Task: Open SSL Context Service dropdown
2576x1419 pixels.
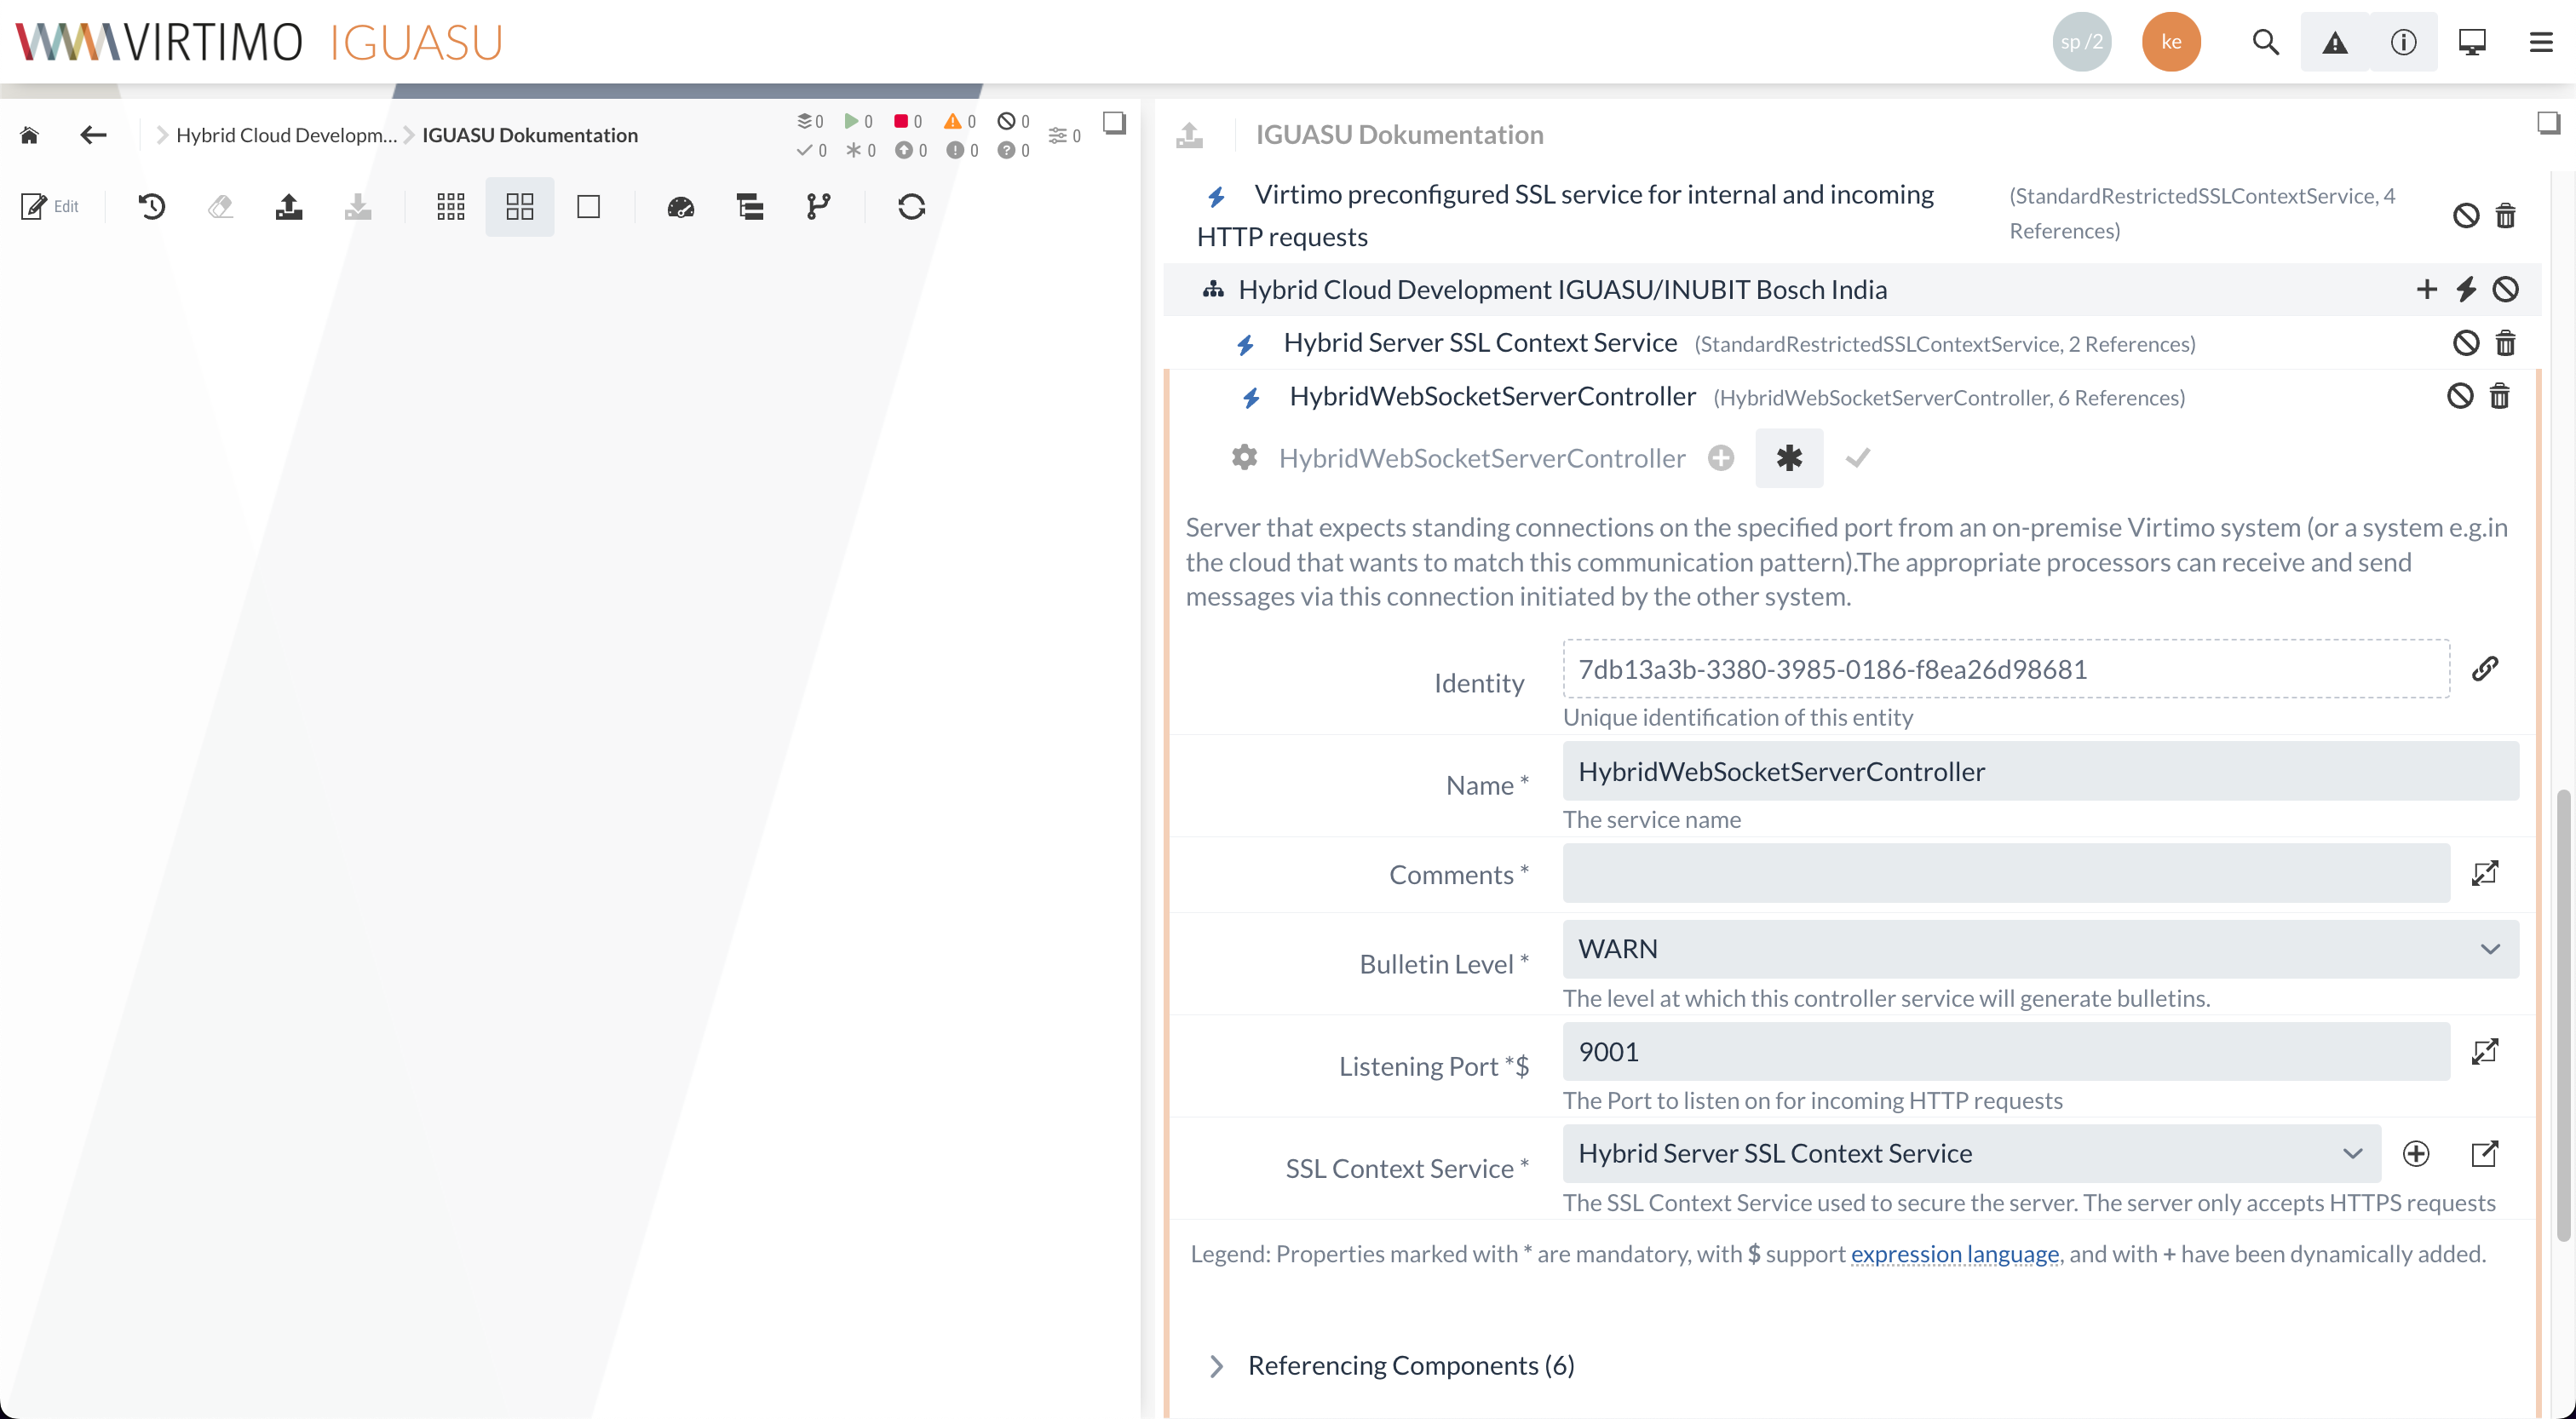Action: click(1971, 1153)
